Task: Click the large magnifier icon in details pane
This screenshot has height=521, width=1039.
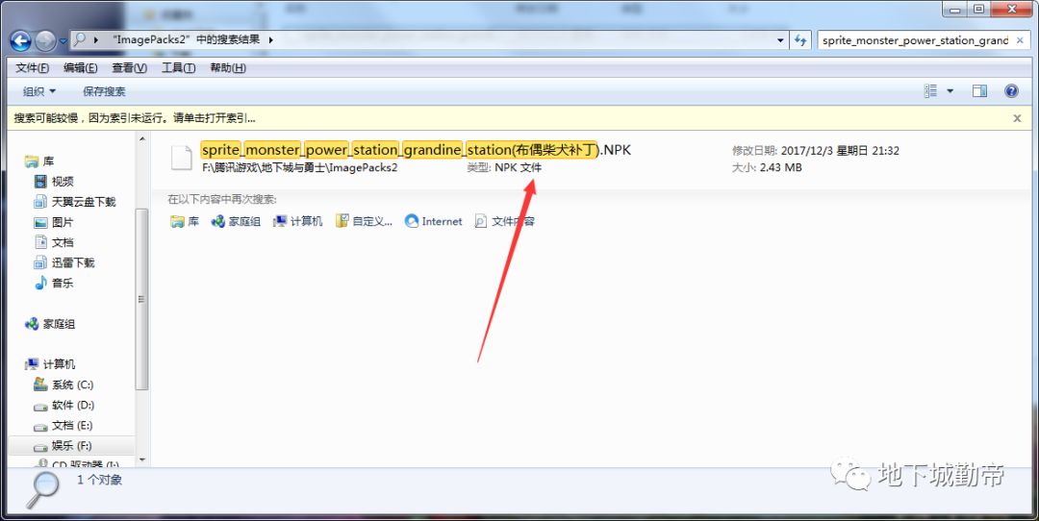Action: point(43,490)
